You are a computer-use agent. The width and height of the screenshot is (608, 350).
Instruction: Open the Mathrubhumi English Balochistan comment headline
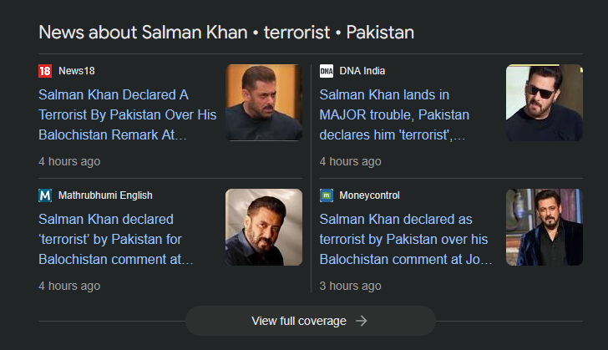coord(115,239)
